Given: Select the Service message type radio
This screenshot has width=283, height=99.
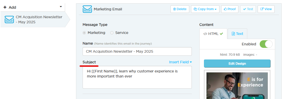Looking at the screenshot, I should pos(112,33).
